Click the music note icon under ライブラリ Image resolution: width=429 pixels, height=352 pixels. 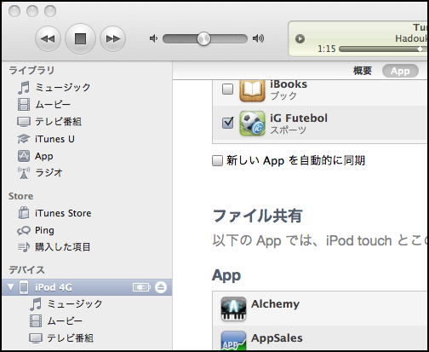click(x=24, y=87)
